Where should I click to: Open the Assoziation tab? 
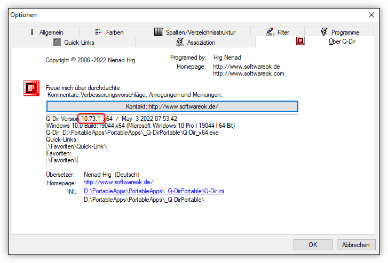point(195,42)
